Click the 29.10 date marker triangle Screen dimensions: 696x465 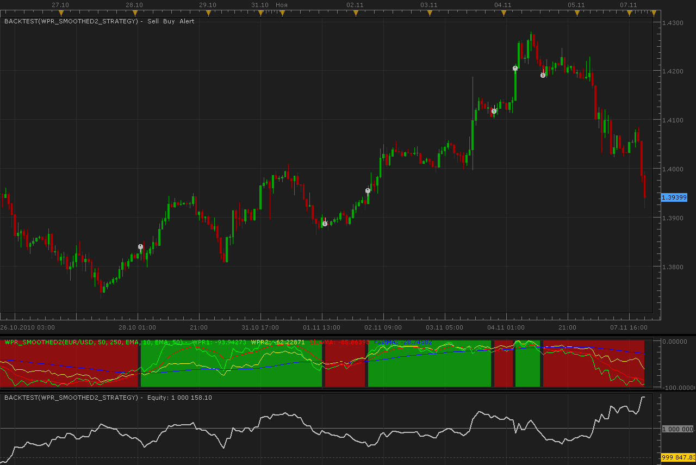coord(208,13)
